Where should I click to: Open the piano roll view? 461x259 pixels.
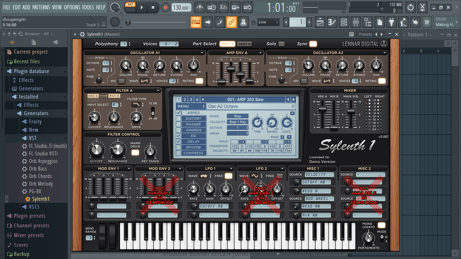[332, 22]
